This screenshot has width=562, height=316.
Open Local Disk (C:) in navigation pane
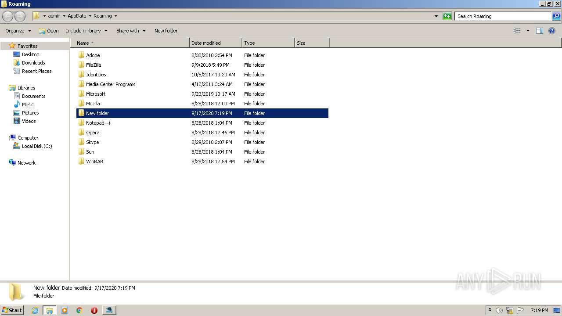[x=37, y=146]
